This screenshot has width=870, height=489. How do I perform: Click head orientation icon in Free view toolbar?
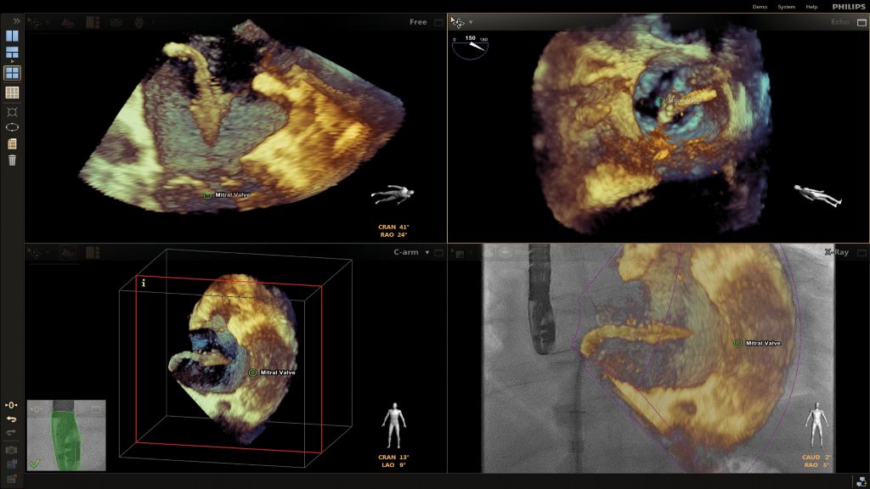coord(139,22)
